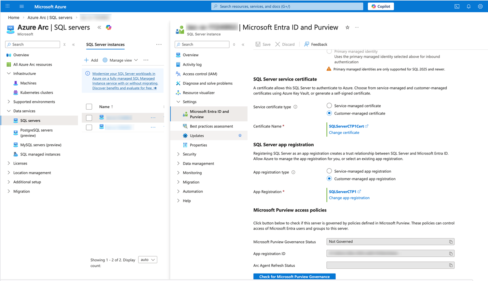Open portal settings gear icon

(x=480, y=6)
